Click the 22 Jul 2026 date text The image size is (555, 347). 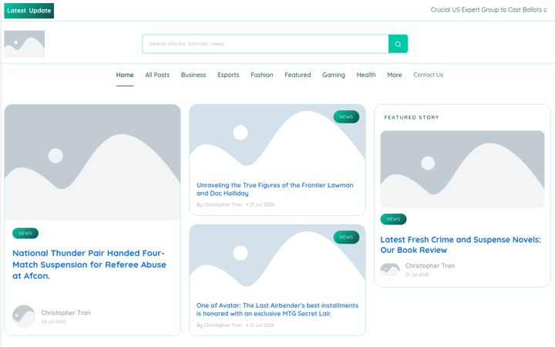tap(53, 322)
